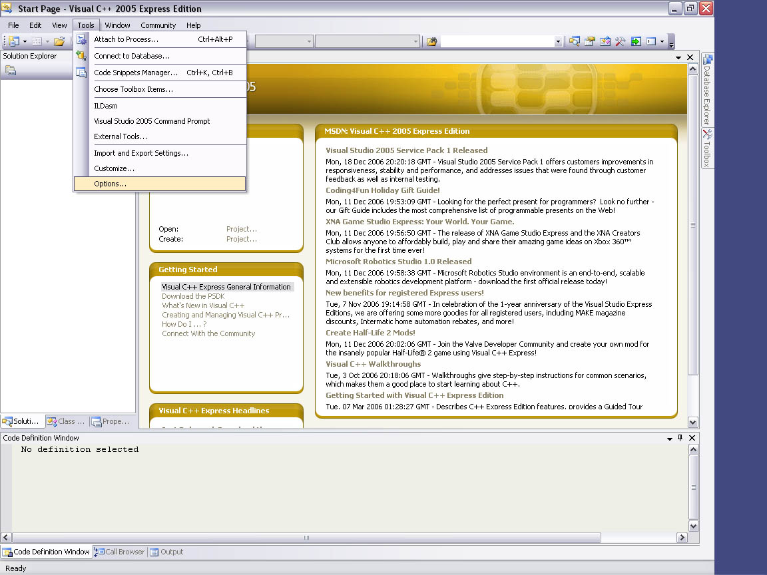767x575 pixels.
Task: Open the Solution Configurations combo box
Action: pyautogui.click(x=284, y=41)
